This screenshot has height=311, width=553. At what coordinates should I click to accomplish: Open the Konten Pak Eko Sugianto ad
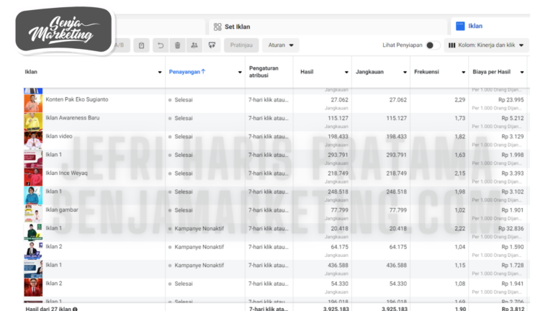coord(77,99)
